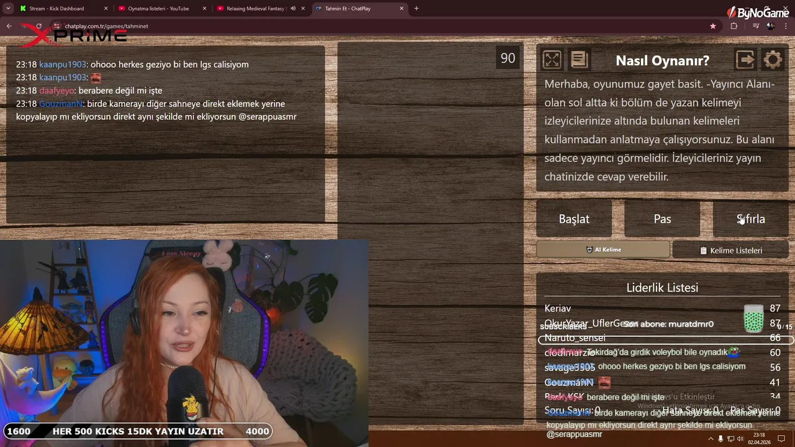This screenshot has height=447, width=795.
Task: Select the AI Kelime option
Action: point(603,250)
